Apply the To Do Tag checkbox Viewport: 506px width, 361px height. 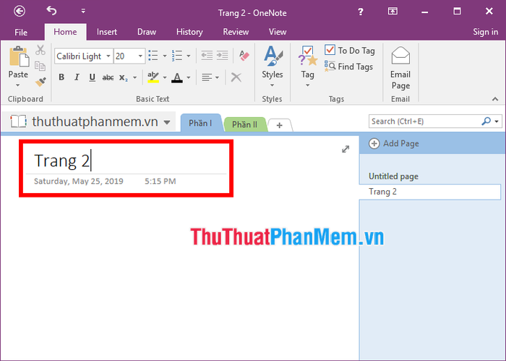click(x=350, y=51)
